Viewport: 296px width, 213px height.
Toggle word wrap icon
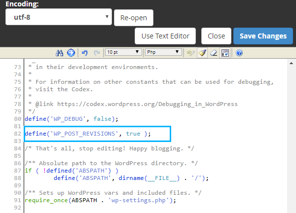click(x=225, y=53)
